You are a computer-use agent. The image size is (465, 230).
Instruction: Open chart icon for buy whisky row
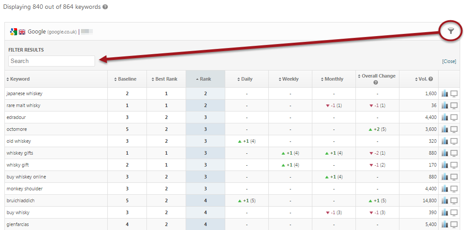pos(444,212)
